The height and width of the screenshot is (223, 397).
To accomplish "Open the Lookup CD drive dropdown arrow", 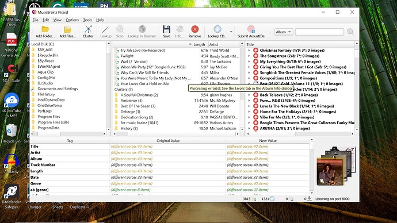I will click(x=231, y=32).
